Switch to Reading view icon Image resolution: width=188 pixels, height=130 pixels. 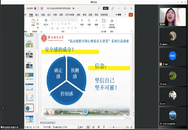pyautogui.click(x=99, y=127)
